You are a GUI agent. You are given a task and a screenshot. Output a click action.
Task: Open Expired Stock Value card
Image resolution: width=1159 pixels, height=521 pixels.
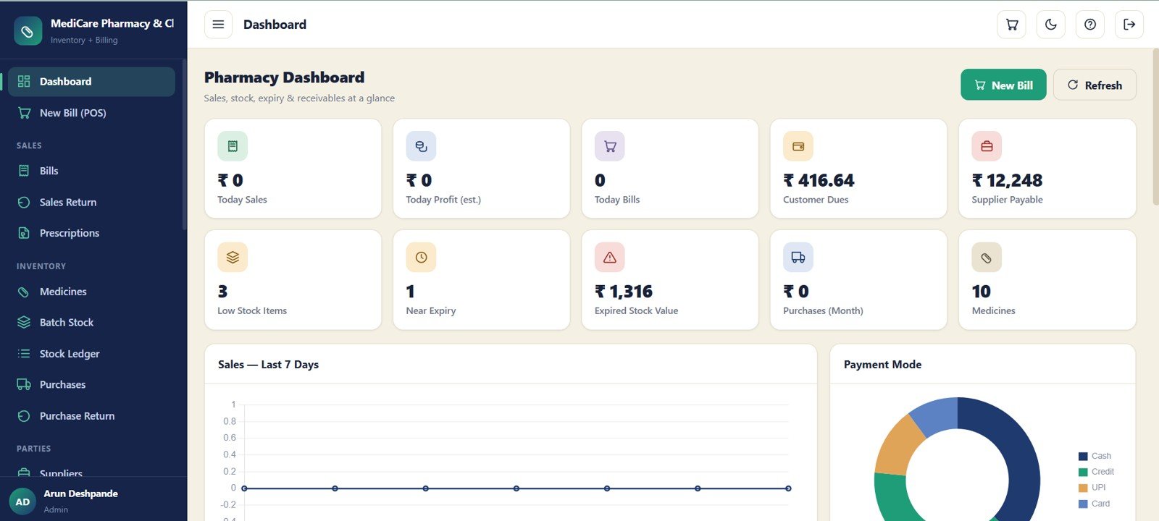pos(670,280)
